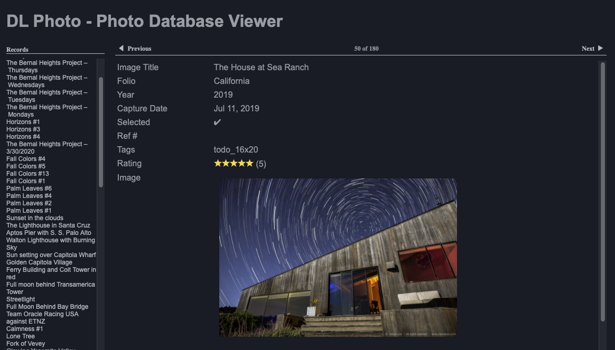Image resolution: width=615 pixels, height=350 pixels.
Task: Select Palm Leaves #6 in records
Action: point(29,188)
